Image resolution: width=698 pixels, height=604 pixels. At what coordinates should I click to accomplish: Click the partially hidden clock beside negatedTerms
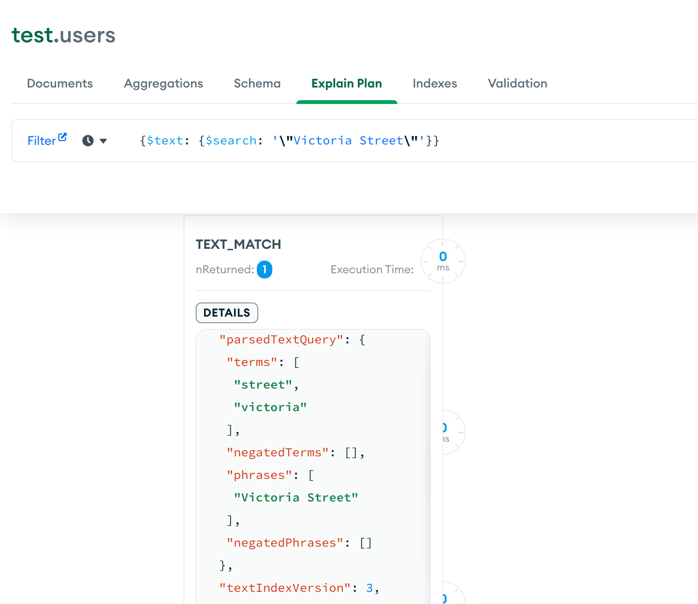point(452,432)
